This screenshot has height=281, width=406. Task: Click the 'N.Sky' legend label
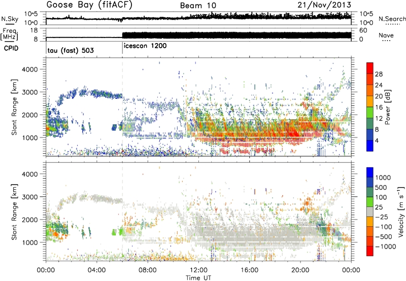pyautogui.click(x=10, y=19)
